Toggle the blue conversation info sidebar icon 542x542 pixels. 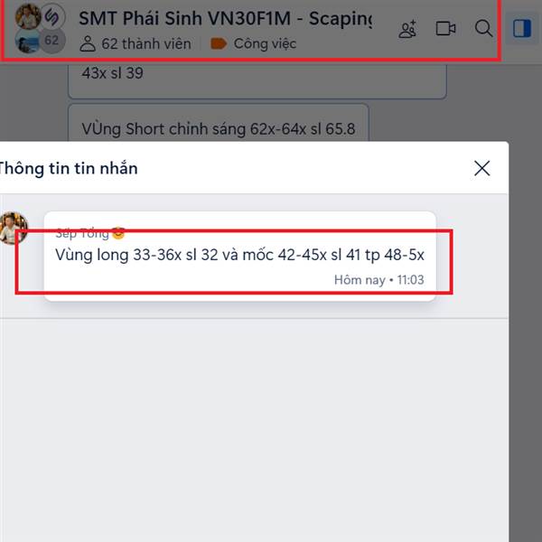pyautogui.click(x=521, y=28)
